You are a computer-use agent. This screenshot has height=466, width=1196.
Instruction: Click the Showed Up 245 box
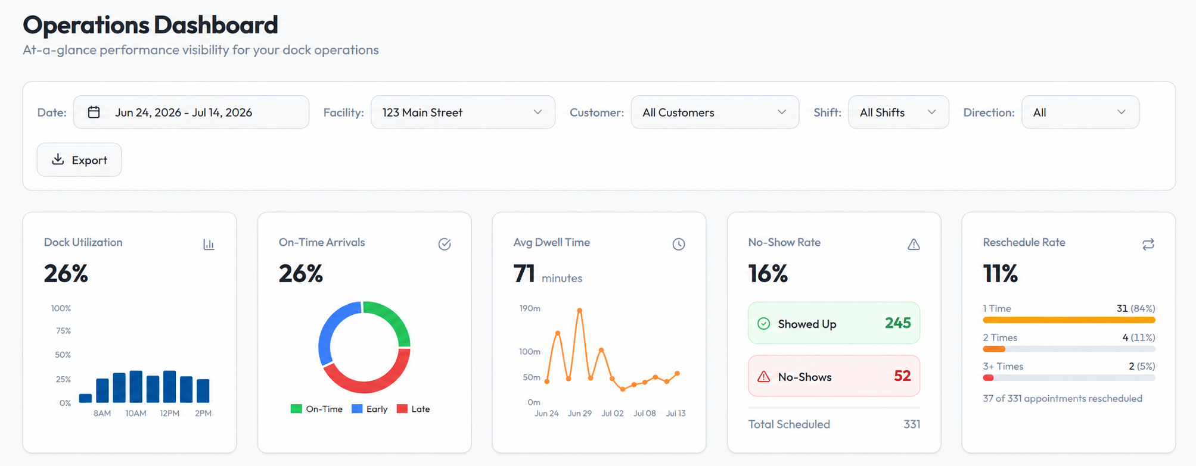click(834, 323)
